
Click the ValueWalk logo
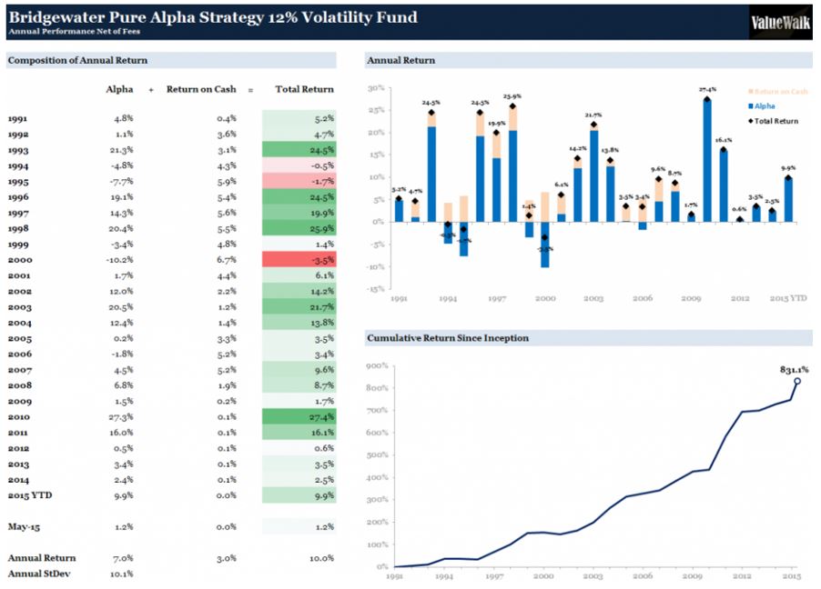[778, 22]
